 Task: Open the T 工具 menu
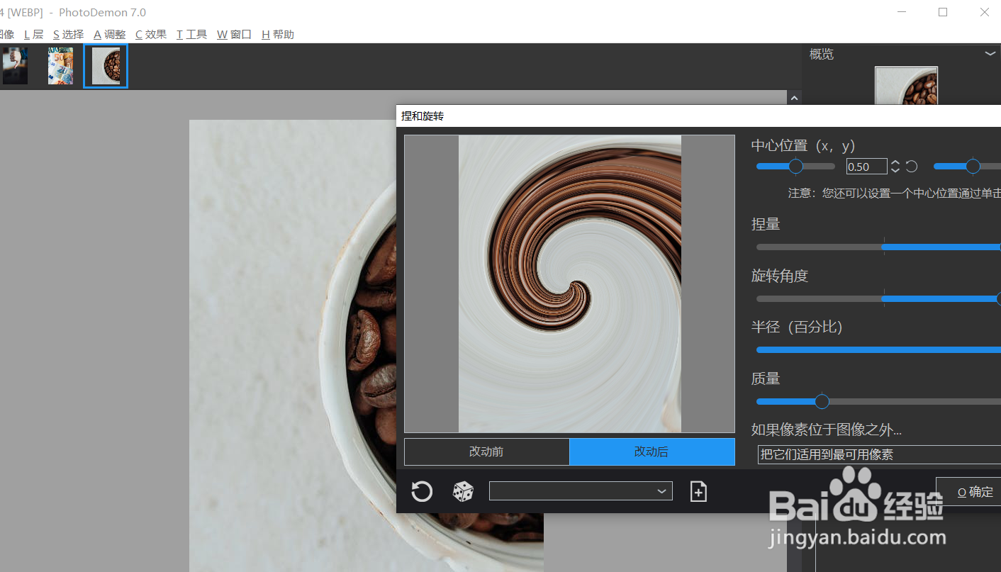click(191, 34)
